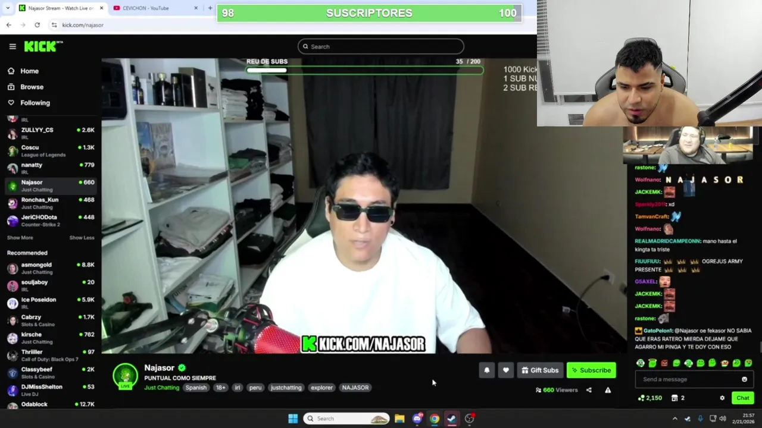Pick the red square emote in emote row
This screenshot has height=428, width=762.
coord(664,363)
